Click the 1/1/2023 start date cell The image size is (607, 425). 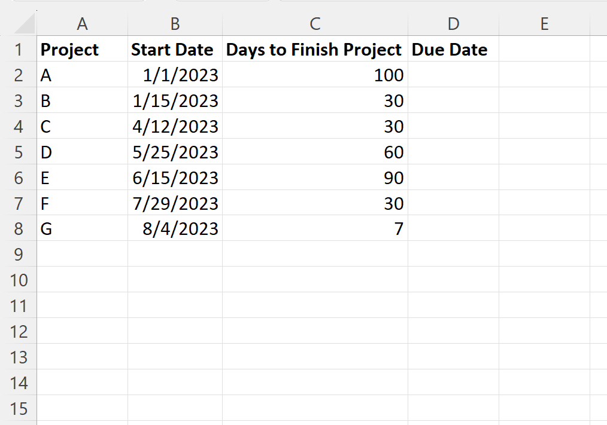pos(174,75)
